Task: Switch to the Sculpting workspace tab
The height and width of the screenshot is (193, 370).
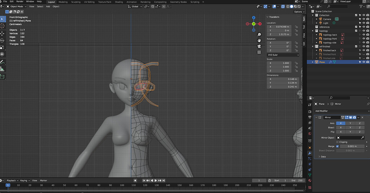Action: click(x=76, y=2)
